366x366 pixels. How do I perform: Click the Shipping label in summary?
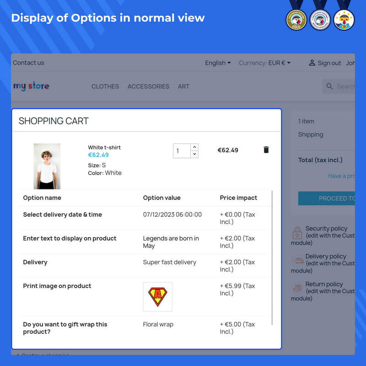[x=311, y=135]
